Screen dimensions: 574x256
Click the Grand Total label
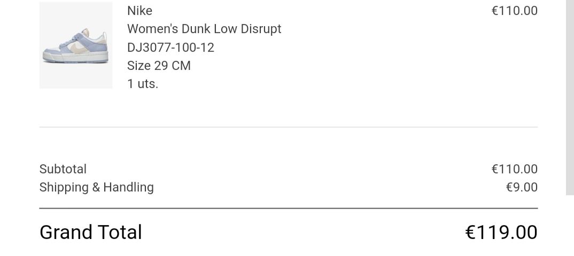click(x=91, y=233)
